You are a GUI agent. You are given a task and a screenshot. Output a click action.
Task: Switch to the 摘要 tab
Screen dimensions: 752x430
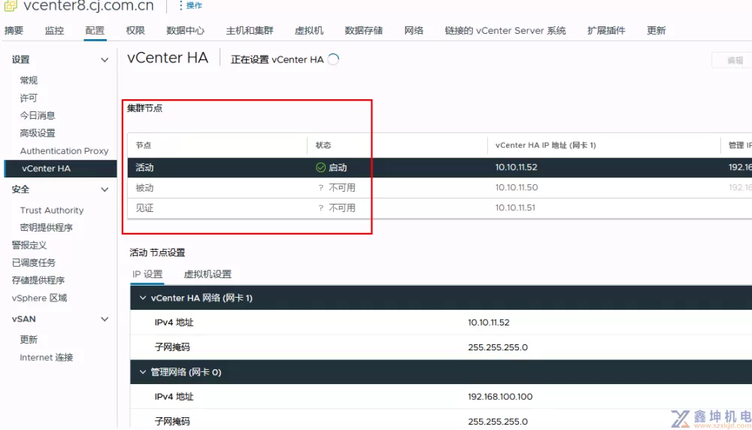point(14,31)
